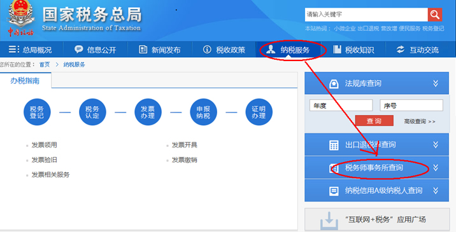Click the 法规库查询 panel icon
Image resolution: width=456 pixels, height=232 pixels.
tap(334, 84)
